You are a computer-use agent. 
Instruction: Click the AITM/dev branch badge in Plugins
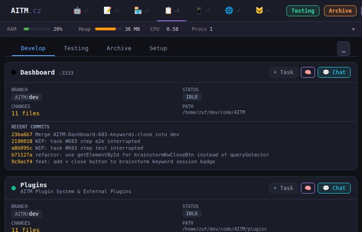(x=27, y=214)
